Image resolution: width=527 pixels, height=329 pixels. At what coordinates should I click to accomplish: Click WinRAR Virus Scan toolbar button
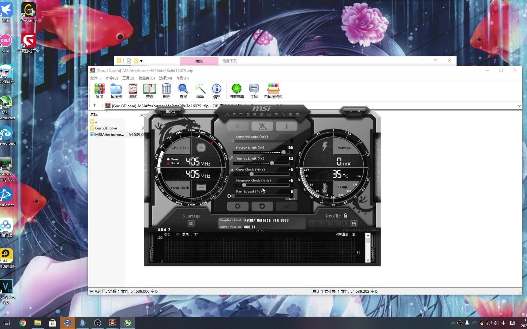tap(236, 91)
